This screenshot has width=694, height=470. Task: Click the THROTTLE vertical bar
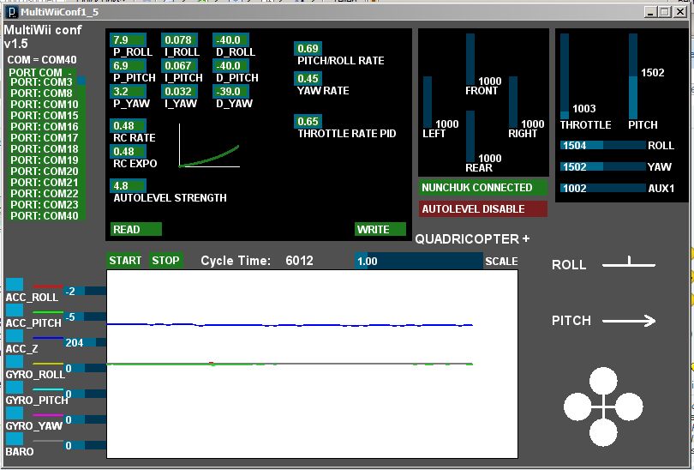pyautogui.click(x=565, y=76)
